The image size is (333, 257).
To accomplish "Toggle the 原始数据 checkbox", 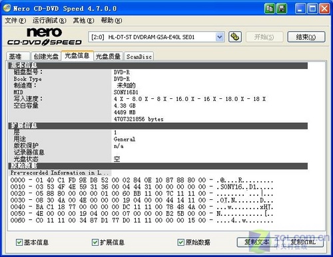I will 180,242.
